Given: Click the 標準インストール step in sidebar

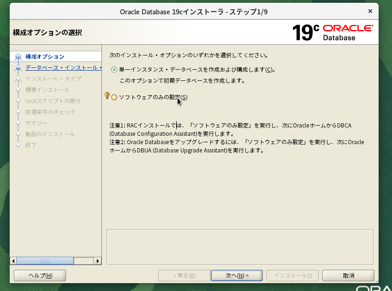Looking at the screenshot, I should [x=47, y=90].
